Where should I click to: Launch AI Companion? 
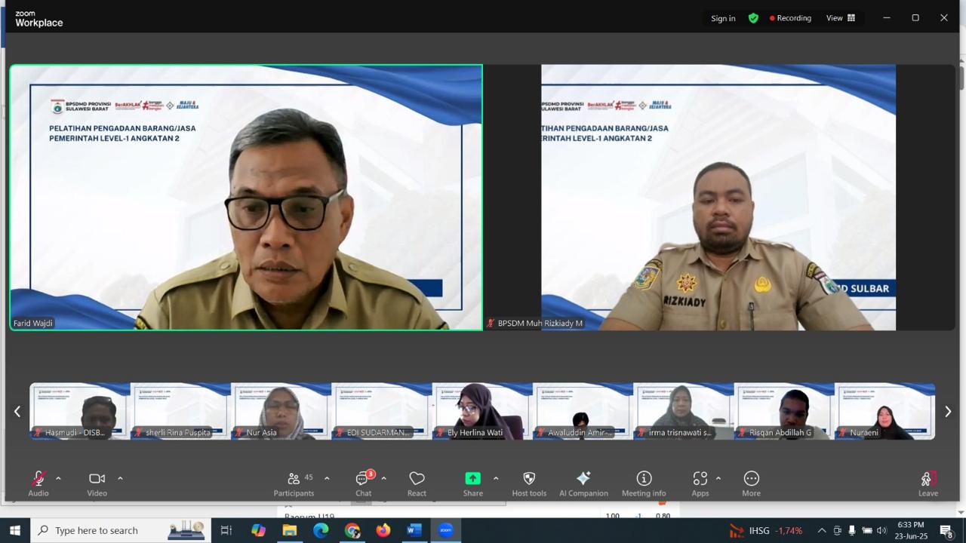click(x=583, y=483)
